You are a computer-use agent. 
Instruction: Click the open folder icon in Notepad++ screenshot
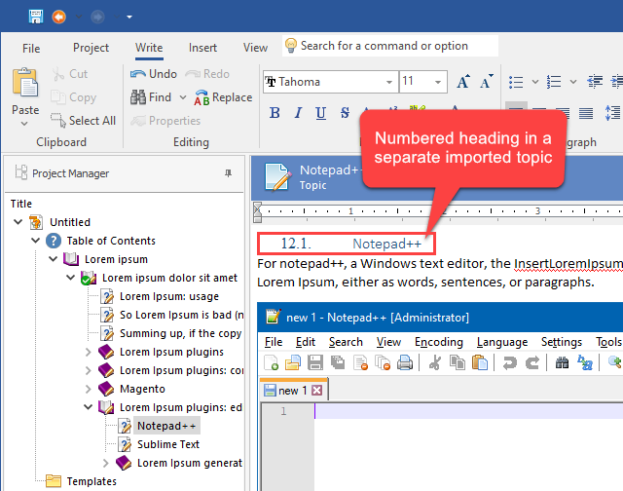click(x=293, y=362)
